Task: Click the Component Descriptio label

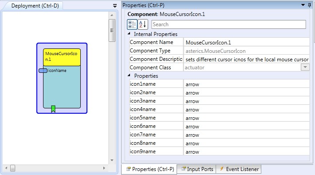Action: pos(156,59)
